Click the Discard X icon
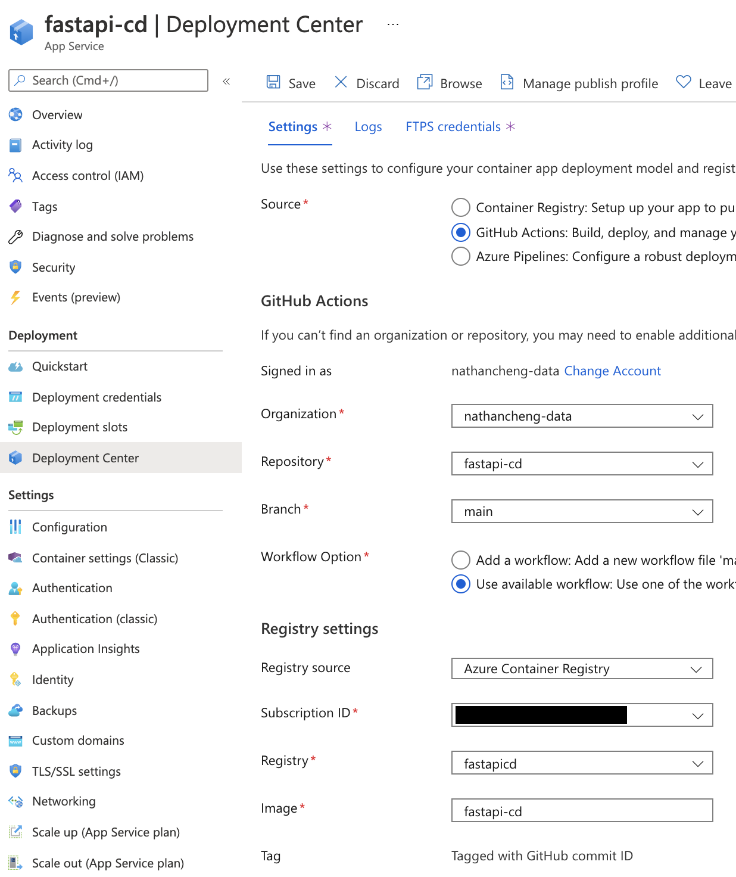 341,82
